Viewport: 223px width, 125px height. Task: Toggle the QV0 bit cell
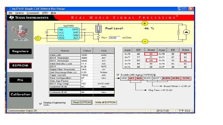pyautogui.click(x=139, y=78)
